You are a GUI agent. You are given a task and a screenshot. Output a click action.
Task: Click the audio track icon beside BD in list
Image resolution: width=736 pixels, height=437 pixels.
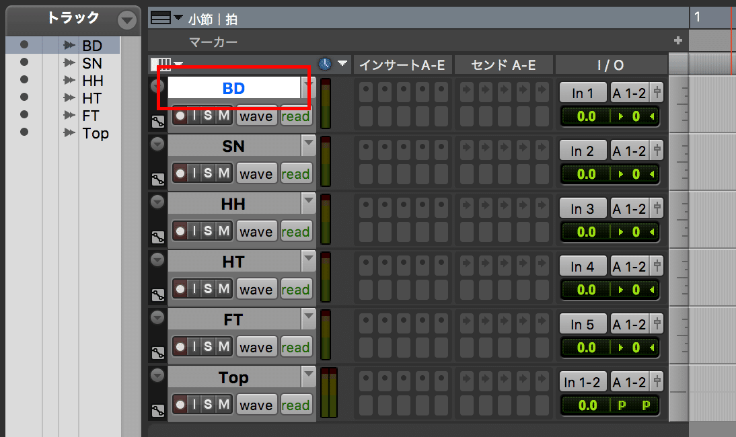tap(69, 45)
